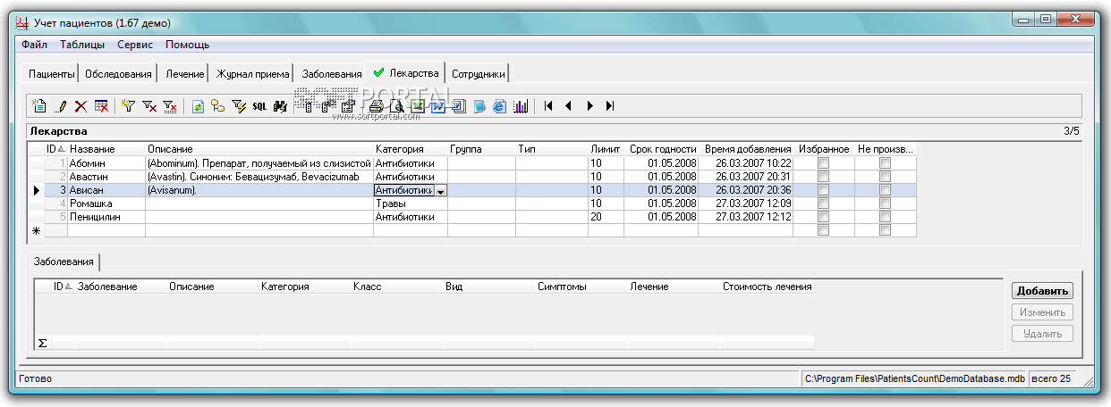Export table to Word icon
The image size is (1111, 407).
[x=437, y=106]
